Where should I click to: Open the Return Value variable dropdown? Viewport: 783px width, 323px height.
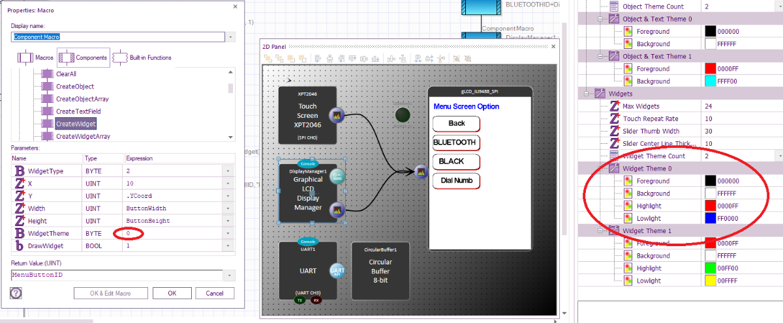tap(228, 275)
